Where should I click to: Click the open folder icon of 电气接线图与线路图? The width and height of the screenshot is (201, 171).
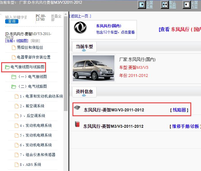tap(7, 67)
